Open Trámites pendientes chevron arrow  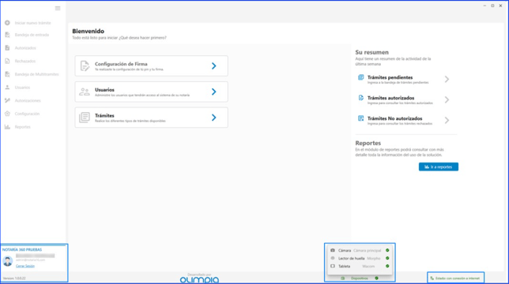[447, 79]
